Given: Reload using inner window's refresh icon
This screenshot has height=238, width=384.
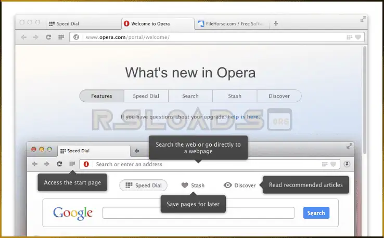Looking at the screenshot, I should [x=59, y=164].
